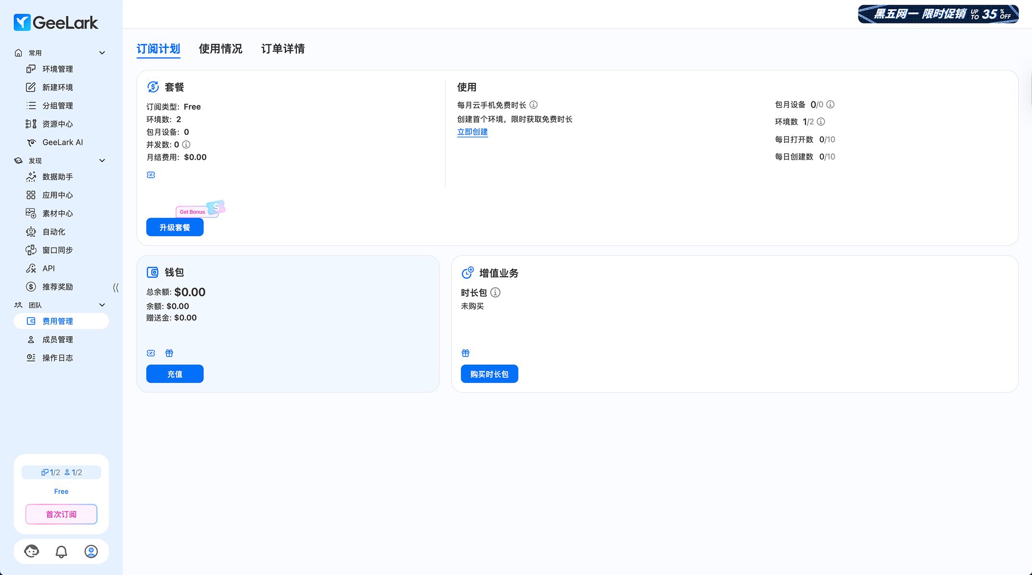Collapse the 发现 sidebar section
The image size is (1032, 575).
(102, 161)
